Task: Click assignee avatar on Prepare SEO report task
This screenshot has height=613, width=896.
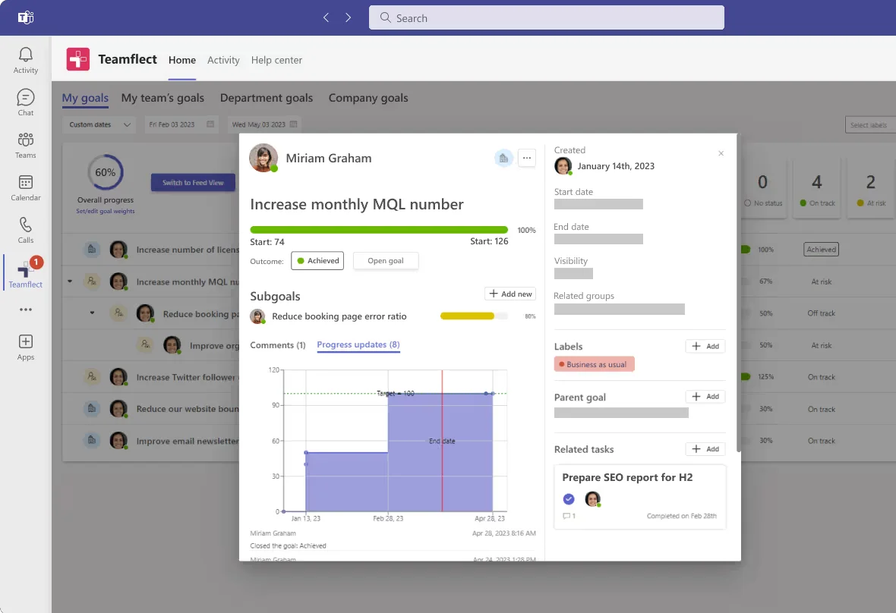Action: coord(592,499)
